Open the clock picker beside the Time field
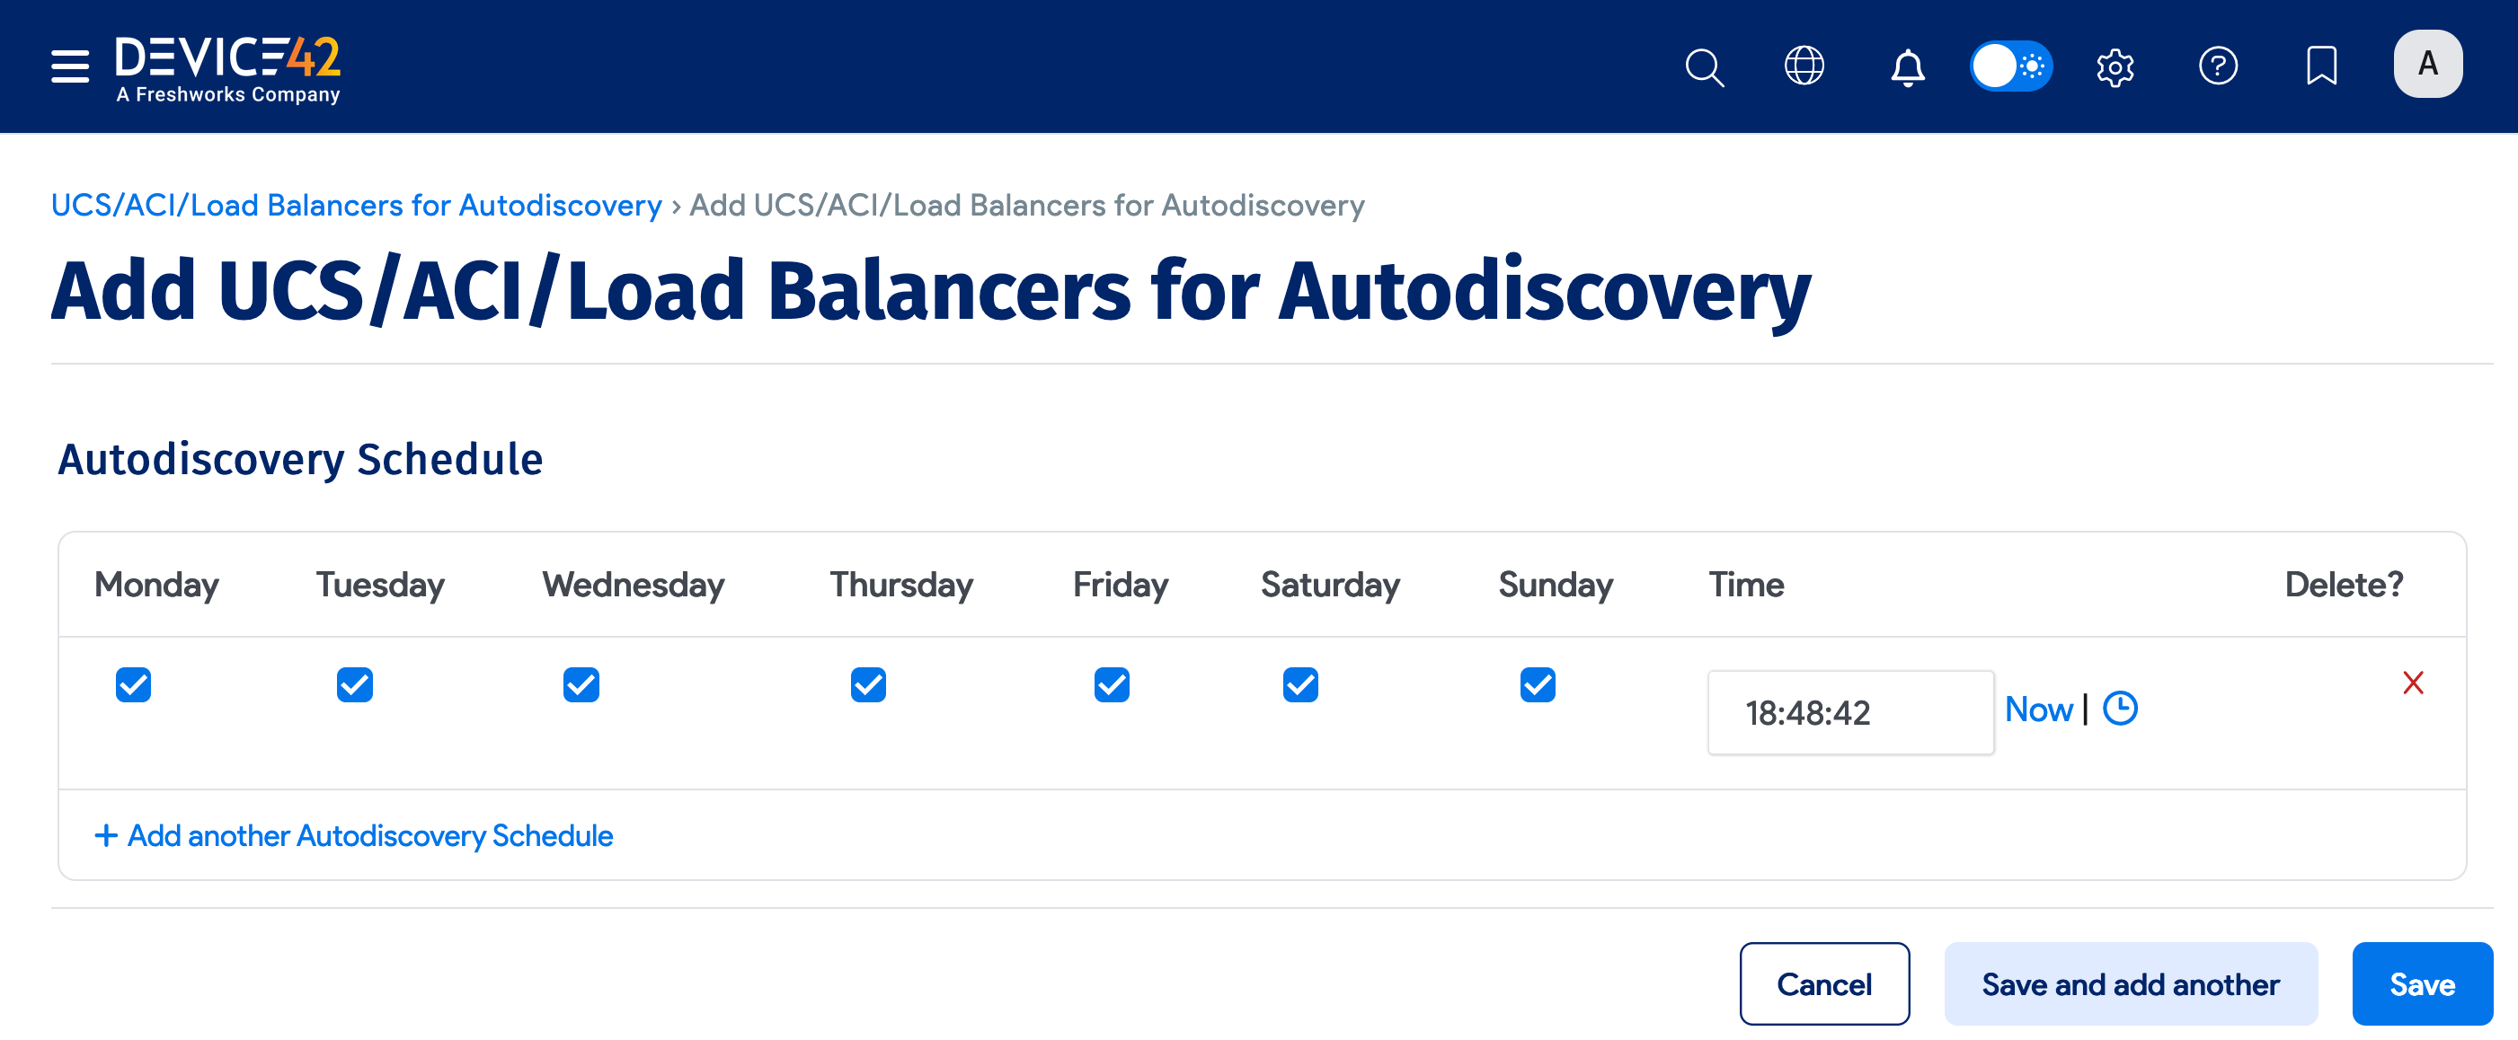The image size is (2518, 1040). pyautogui.click(x=2119, y=709)
